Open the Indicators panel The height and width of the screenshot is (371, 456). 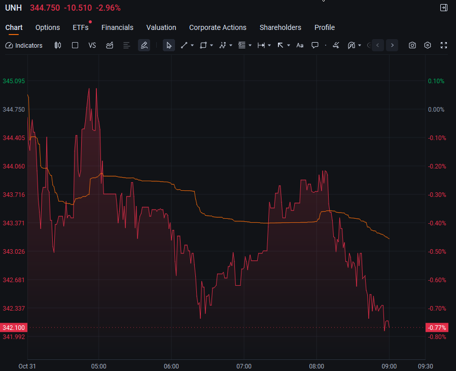pyautogui.click(x=24, y=45)
